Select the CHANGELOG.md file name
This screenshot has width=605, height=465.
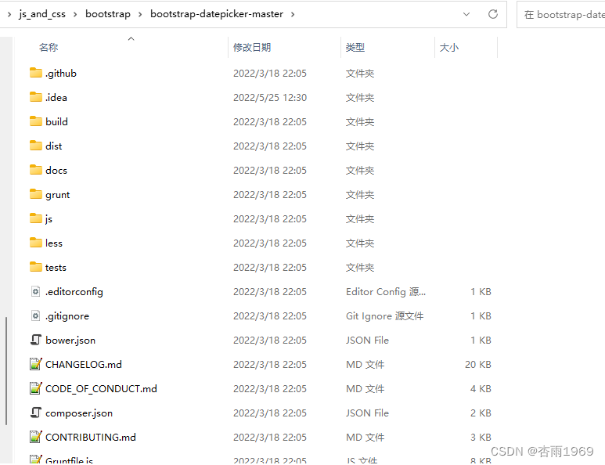83,365
